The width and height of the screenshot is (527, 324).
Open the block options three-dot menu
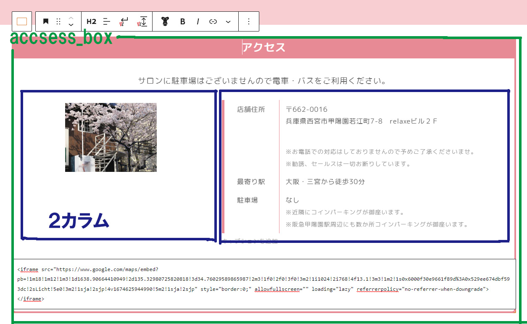(x=249, y=21)
